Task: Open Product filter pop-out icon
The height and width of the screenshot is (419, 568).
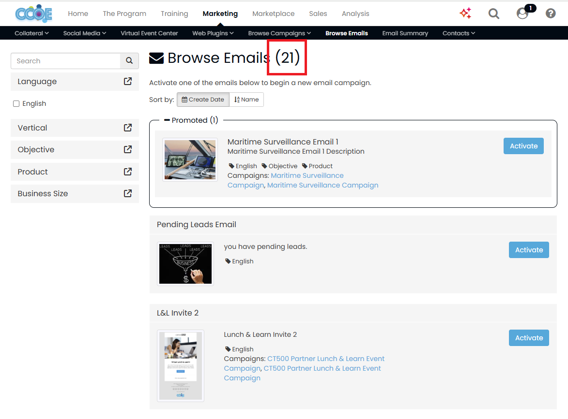Action: tap(128, 172)
